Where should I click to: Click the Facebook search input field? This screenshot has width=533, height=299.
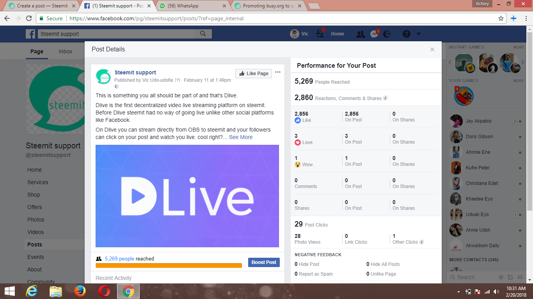tap(116, 34)
